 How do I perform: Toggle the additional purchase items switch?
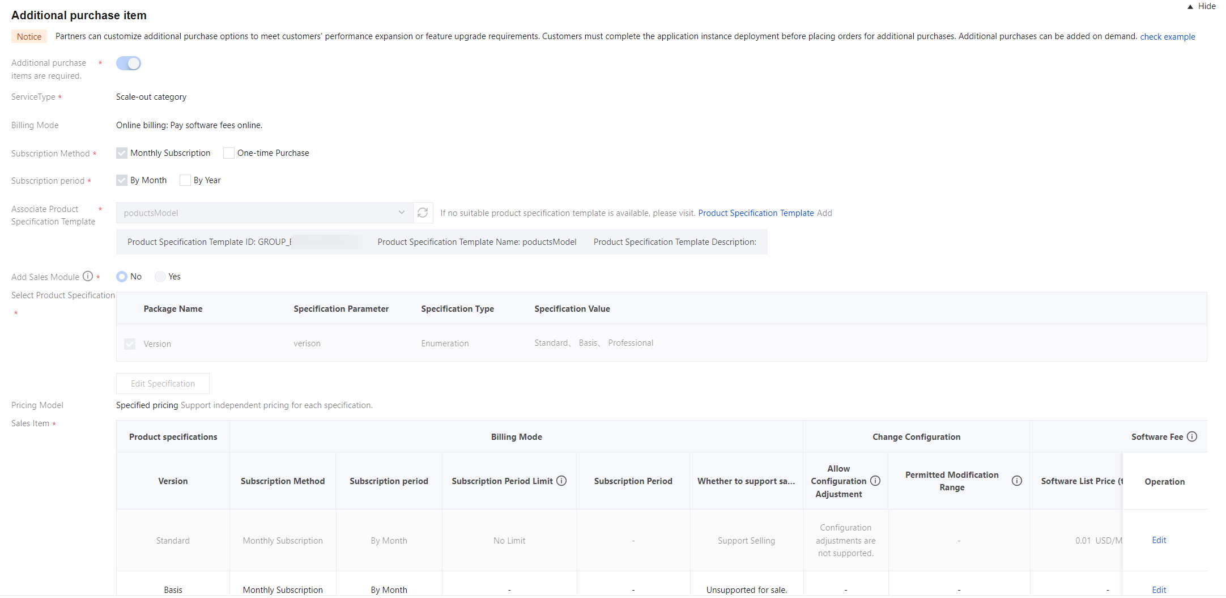pyautogui.click(x=129, y=63)
